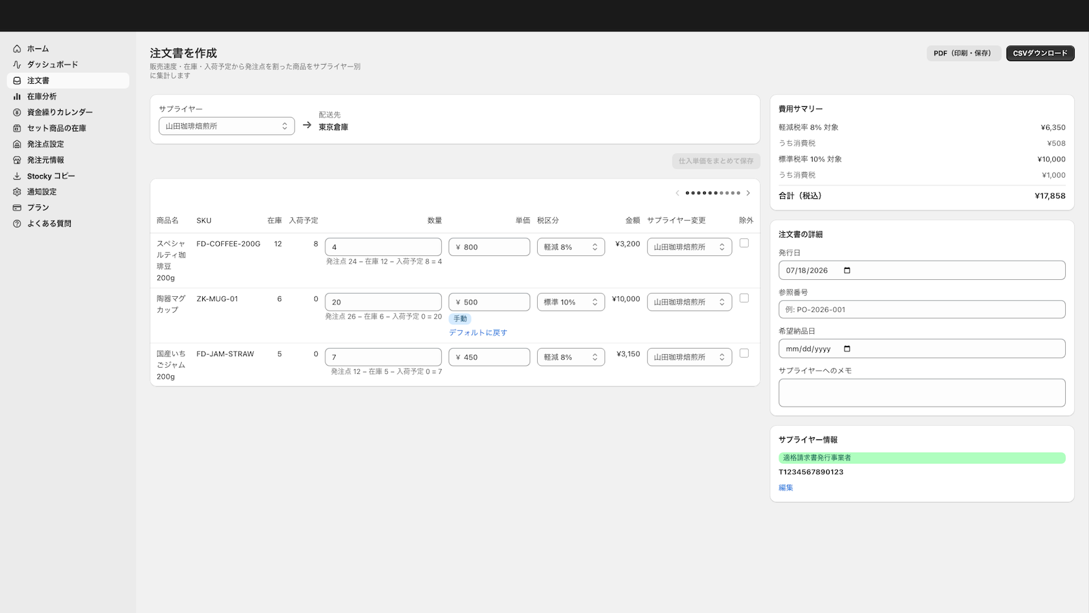Open ホーム in the sidebar
Screen dimensions: 1089x613
tap(68, 49)
